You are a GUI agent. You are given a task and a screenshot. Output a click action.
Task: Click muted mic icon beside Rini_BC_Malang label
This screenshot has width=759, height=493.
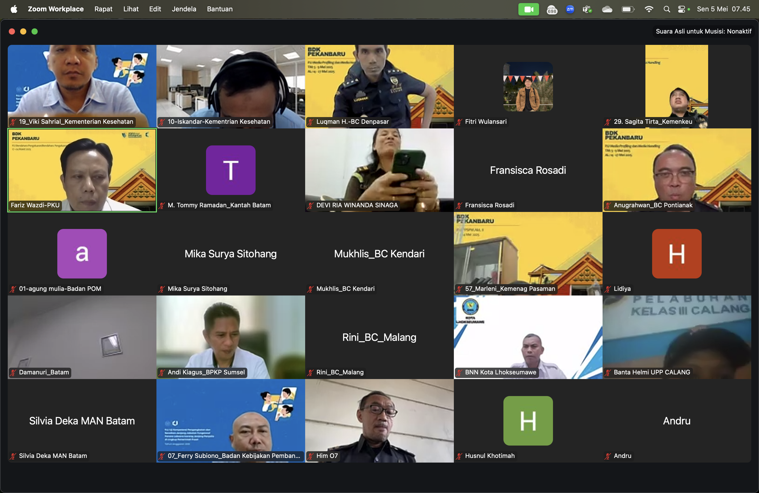[310, 372]
